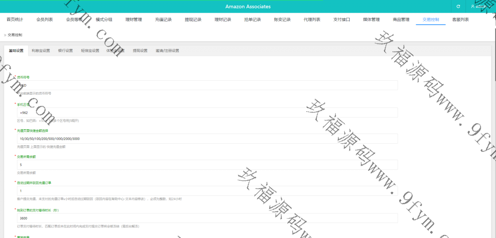Open the 账变记录 menu item
Viewport: 496px width, 238px height.
(x=282, y=20)
